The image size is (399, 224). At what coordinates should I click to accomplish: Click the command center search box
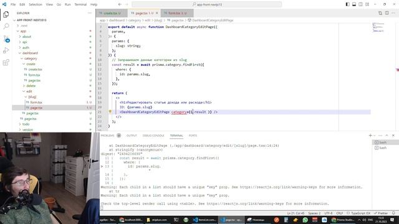(x=206, y=4)
